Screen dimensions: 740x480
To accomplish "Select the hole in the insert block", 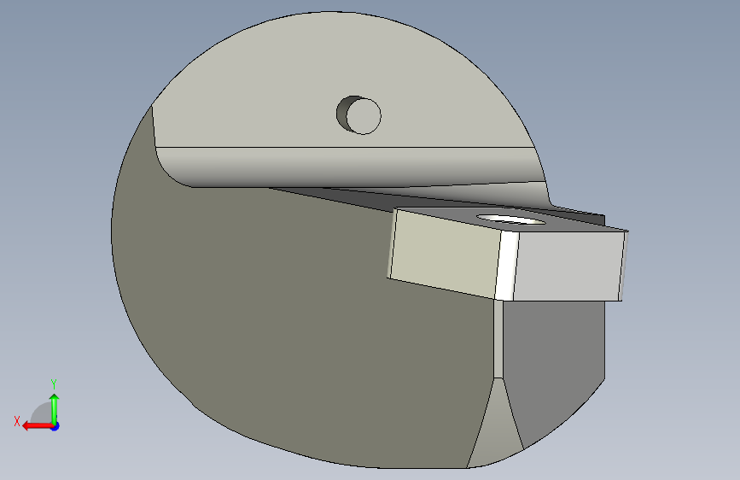I will tap(511, 220).
